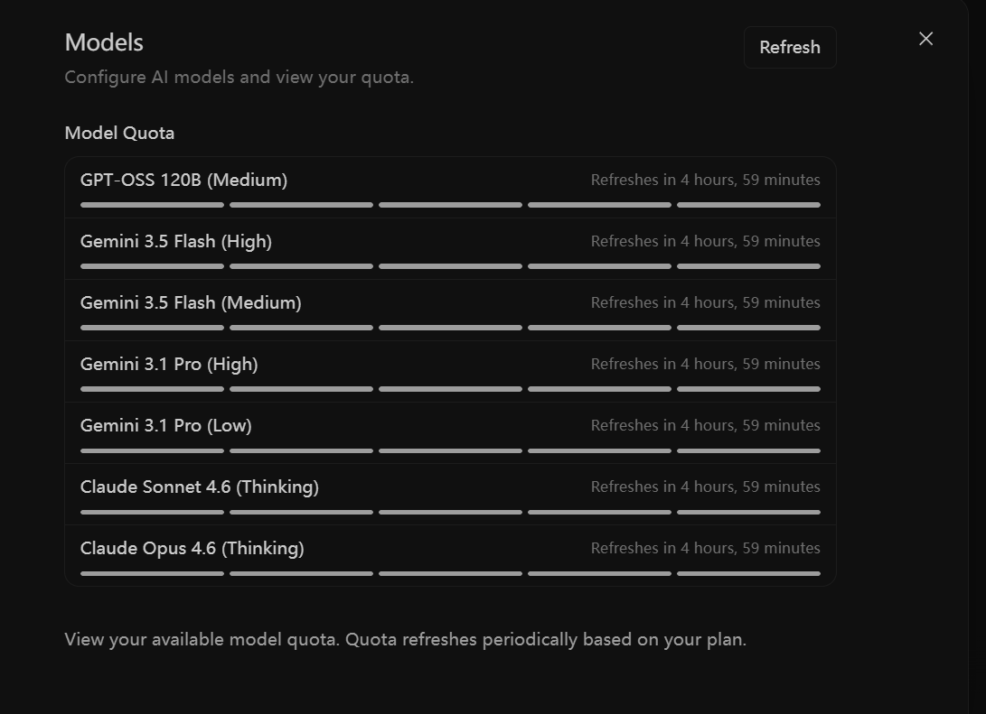Select the GPT-OSS 120B (Medium) row

click(450, 188)
